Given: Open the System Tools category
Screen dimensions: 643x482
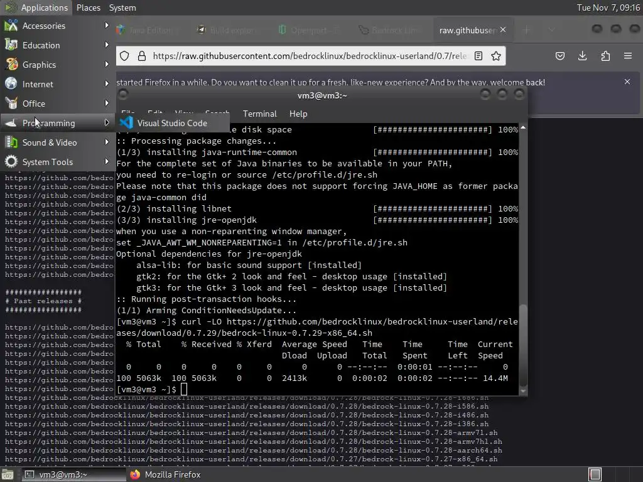Looking at the screenshot, I should (x=57, y=162).
